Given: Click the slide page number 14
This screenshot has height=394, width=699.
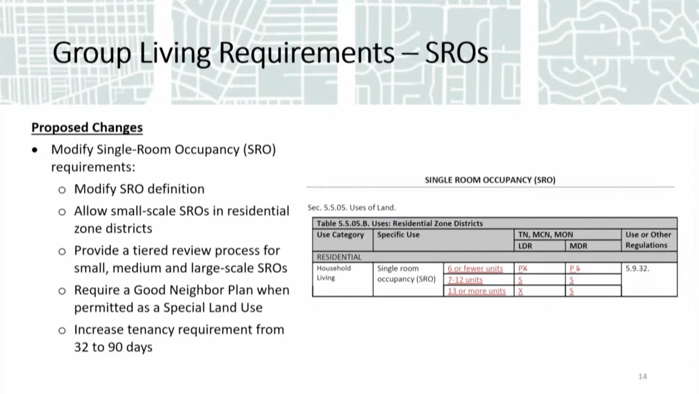Looking at the screenshot, I should coord(642,376).
